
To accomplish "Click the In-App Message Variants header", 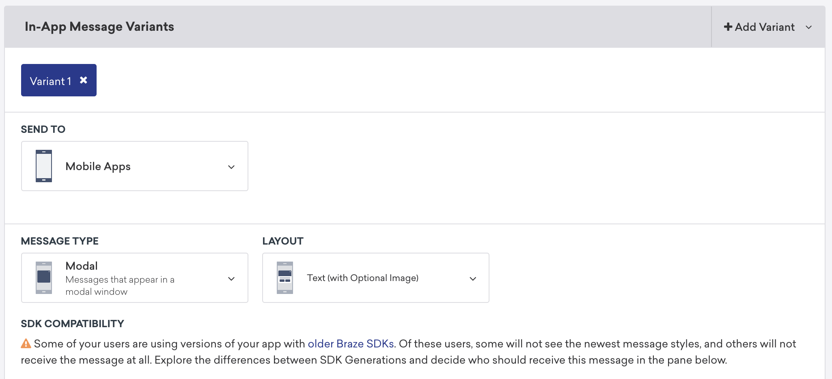I will pyautogui.click(x=99, y=26).
